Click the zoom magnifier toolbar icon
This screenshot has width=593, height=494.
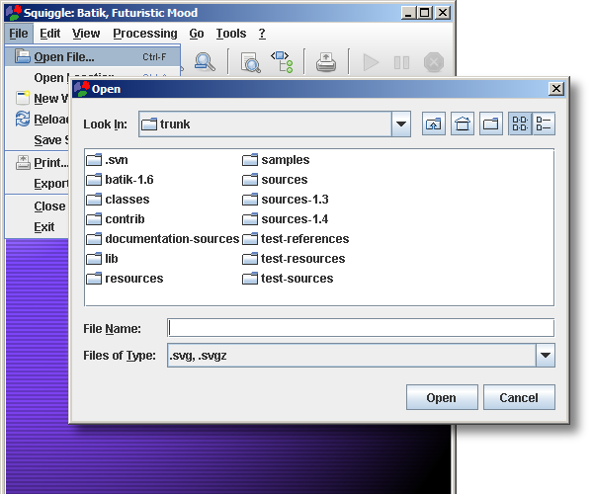pos(205,62)
